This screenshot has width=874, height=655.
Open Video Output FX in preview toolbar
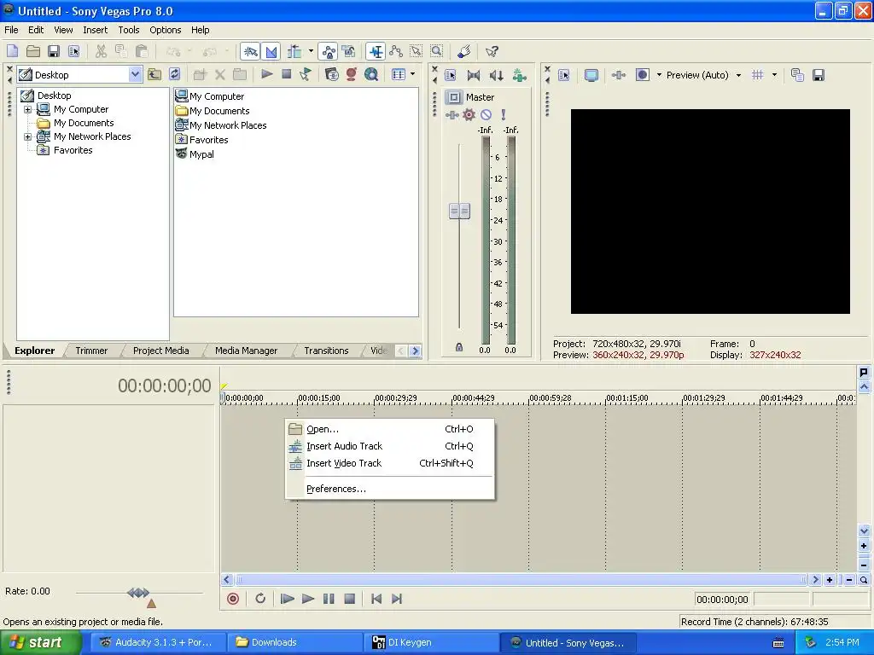619,75
